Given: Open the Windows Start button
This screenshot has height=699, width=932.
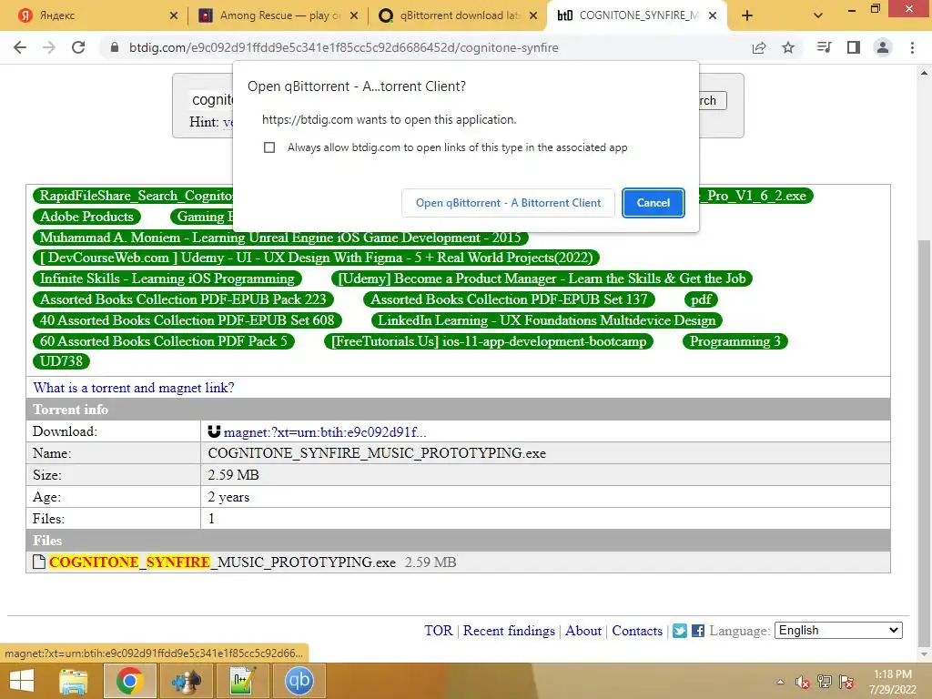Looking at the screenshot, I should point(22,681).
